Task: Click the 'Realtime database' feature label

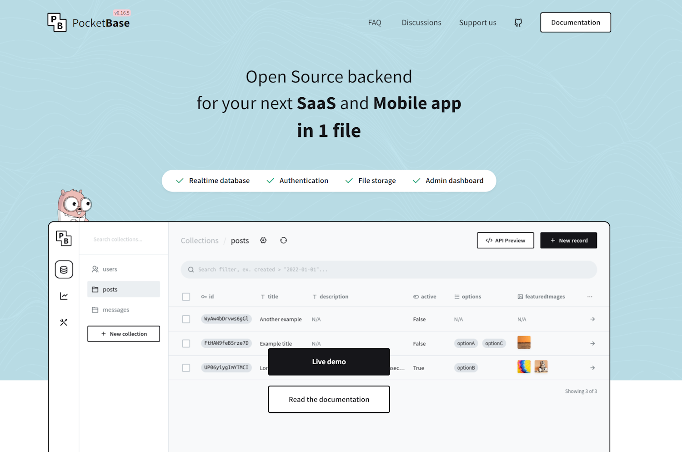Action: tap(219, 181)
